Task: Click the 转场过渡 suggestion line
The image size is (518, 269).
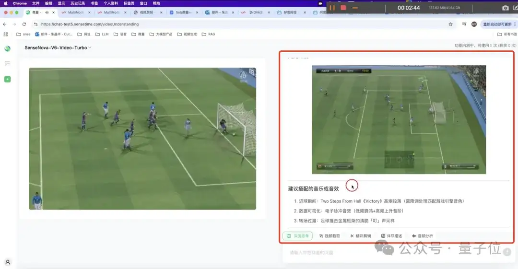Action: [x=344, y=221]
